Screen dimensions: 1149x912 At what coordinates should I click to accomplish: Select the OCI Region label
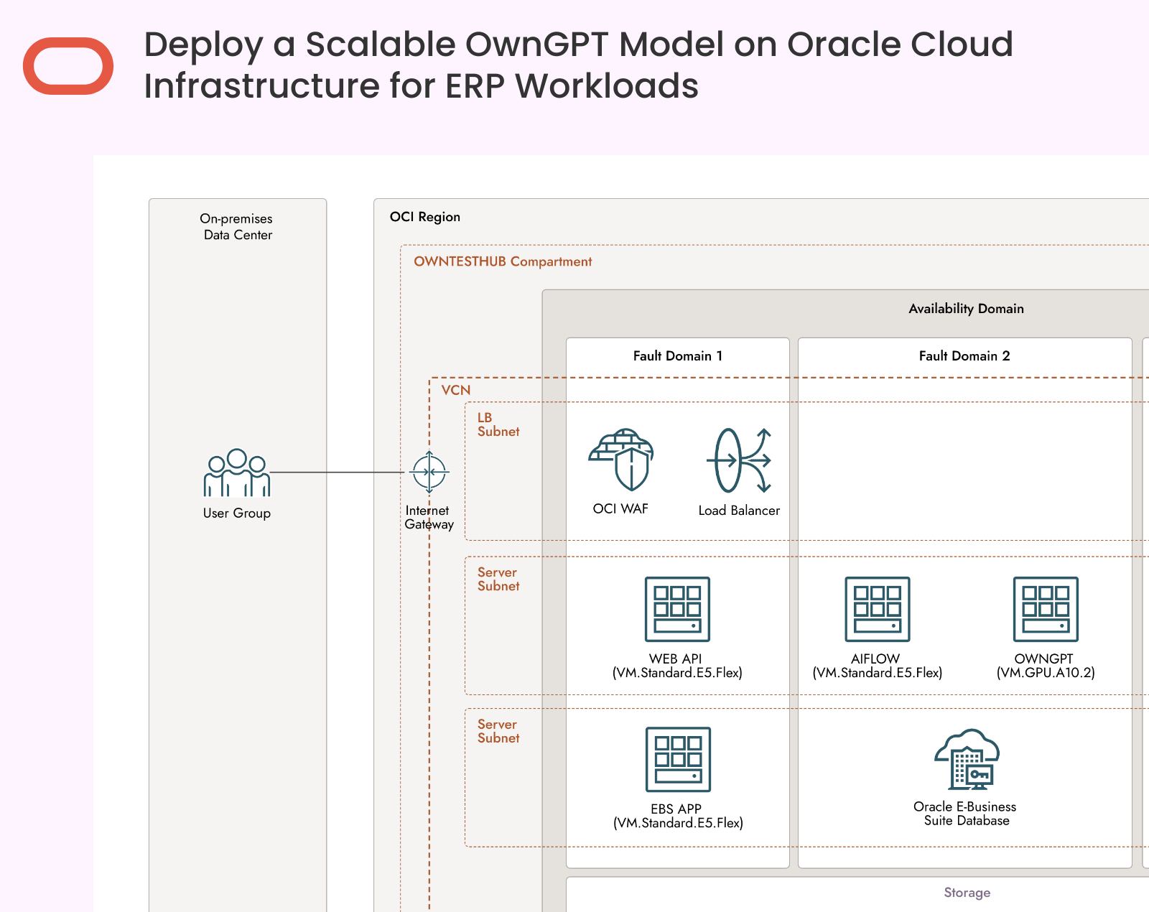click(424, 217)
